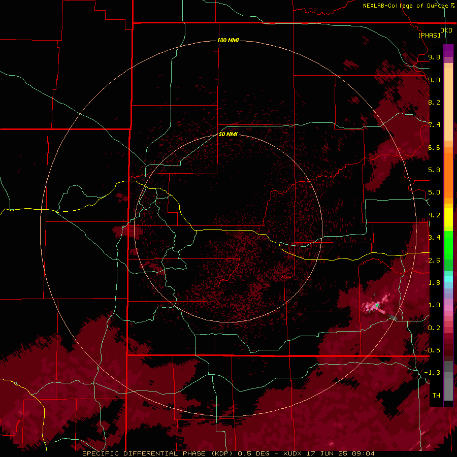Click the TH threshold label on the legend
457x457 pixels.
tap(436, 395)
